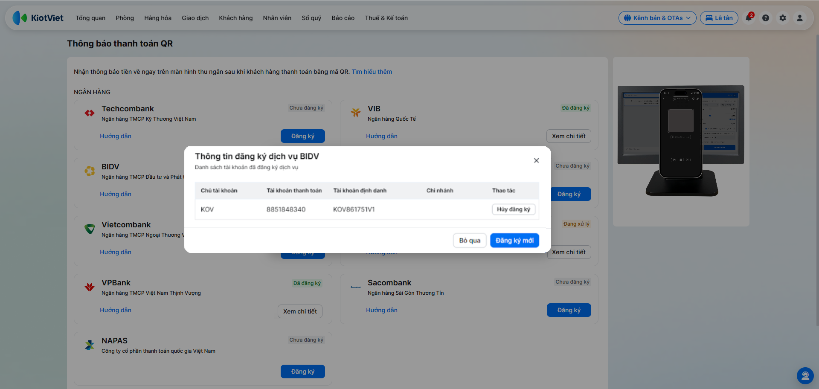Switch to the Lễ tân screen
819x389 pixels.
(x=719, y=18)
